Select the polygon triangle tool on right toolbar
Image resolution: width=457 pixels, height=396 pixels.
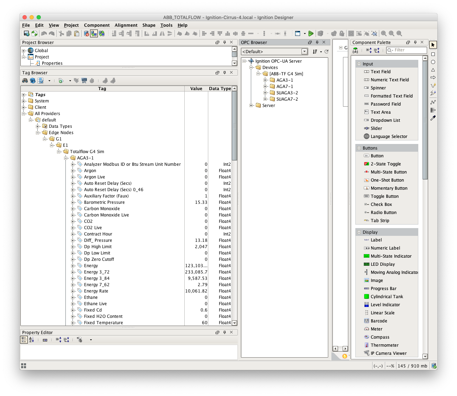(x=433, y=70)
